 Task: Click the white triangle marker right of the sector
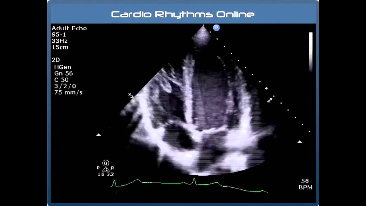300,142
